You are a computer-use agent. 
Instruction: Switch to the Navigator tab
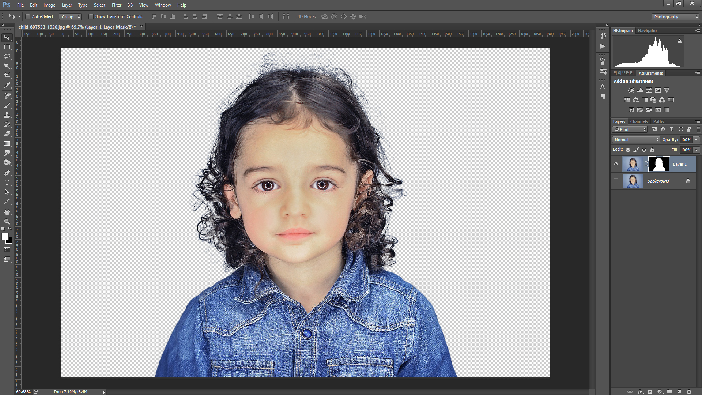[647, 31]
